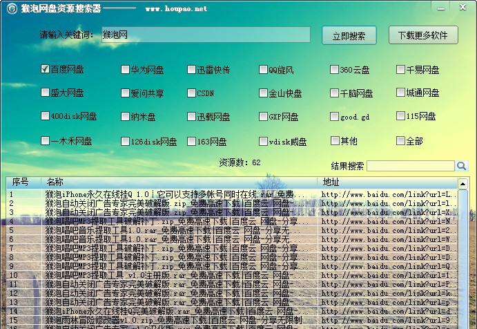Tick the vdisk威盘 checkbox

click(263, 142)
